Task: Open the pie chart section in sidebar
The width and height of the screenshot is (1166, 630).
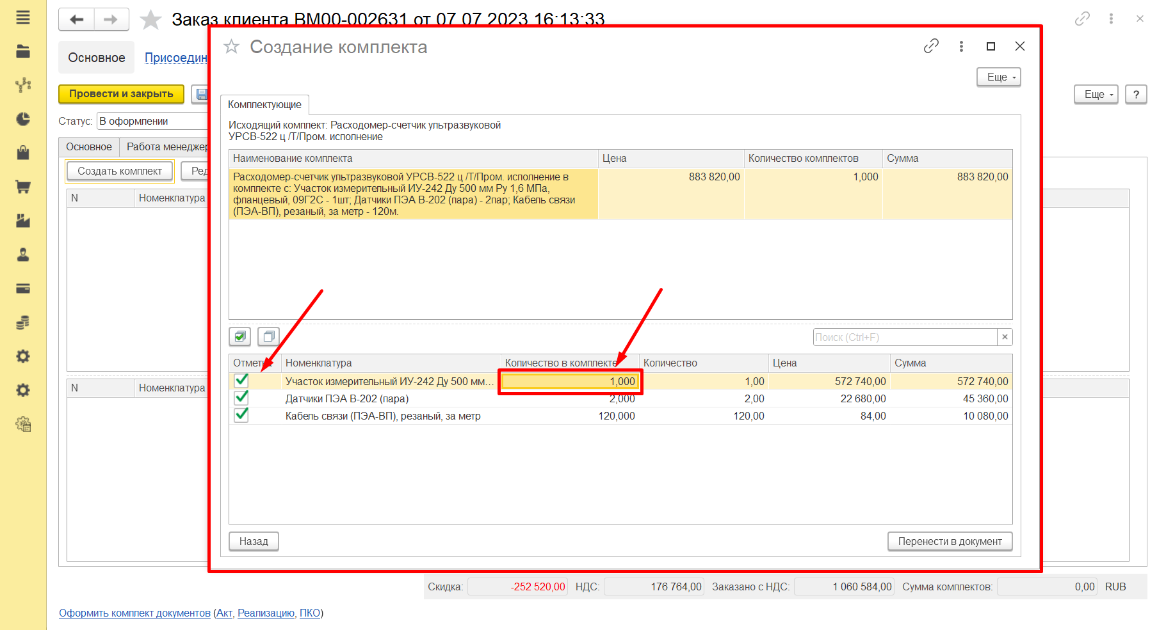Action: [x=23, y=119]
